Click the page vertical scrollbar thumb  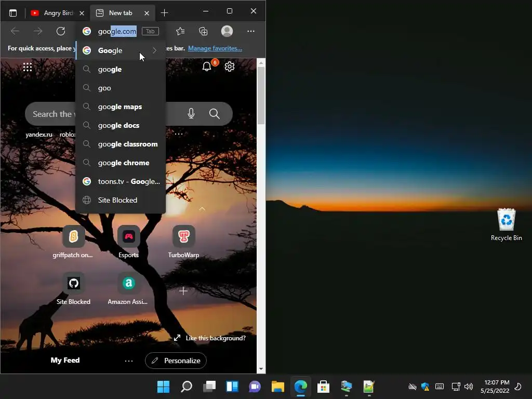click(x=261, y=96)
